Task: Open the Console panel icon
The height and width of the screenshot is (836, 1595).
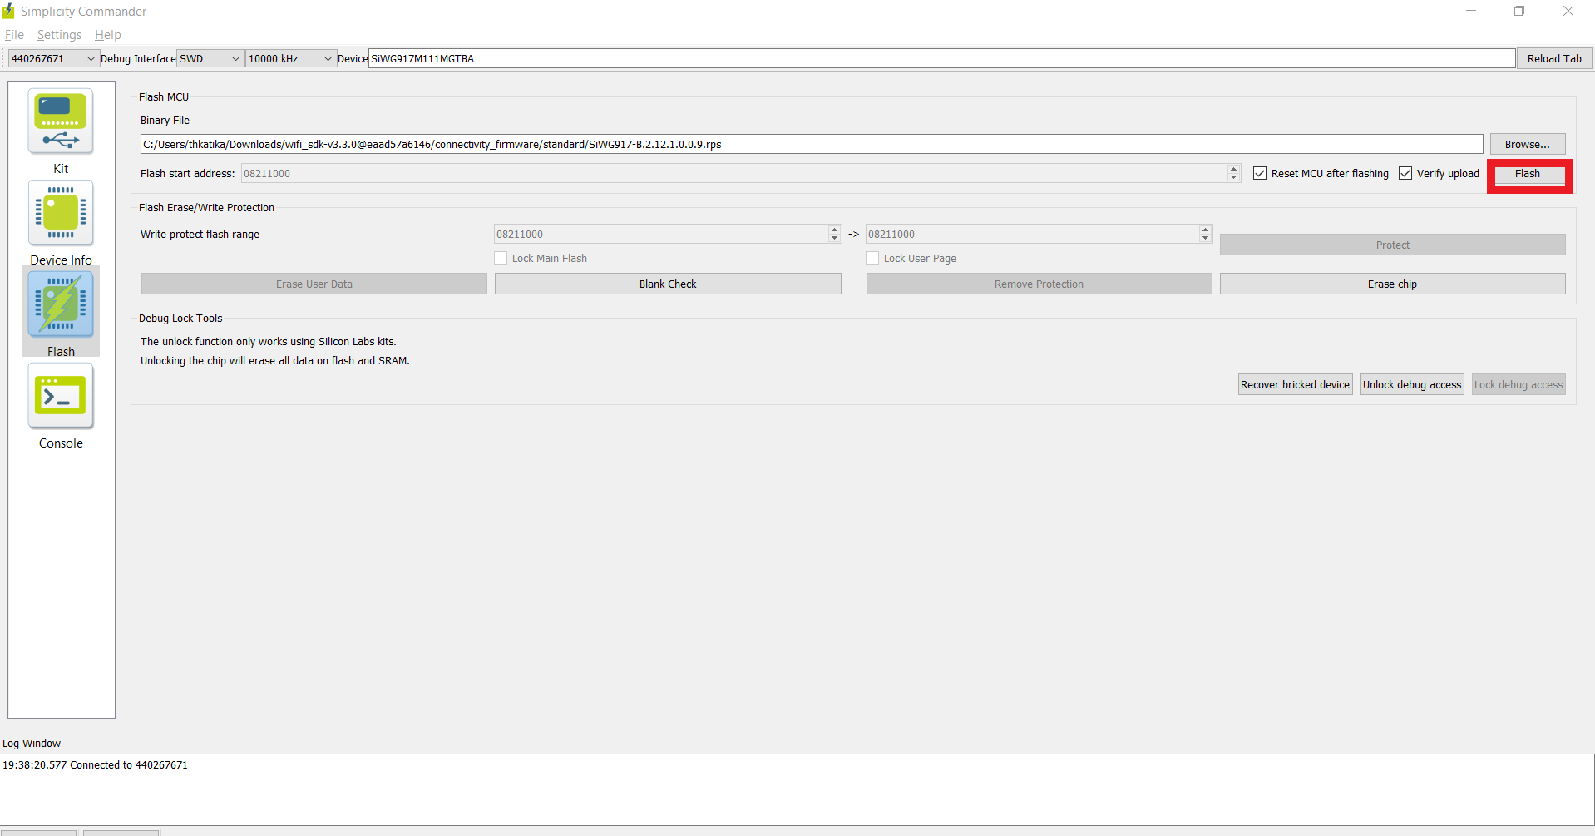Action: pos(61,397)
